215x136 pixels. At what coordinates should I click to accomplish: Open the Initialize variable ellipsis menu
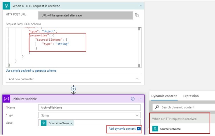click(x=140, y=99)
